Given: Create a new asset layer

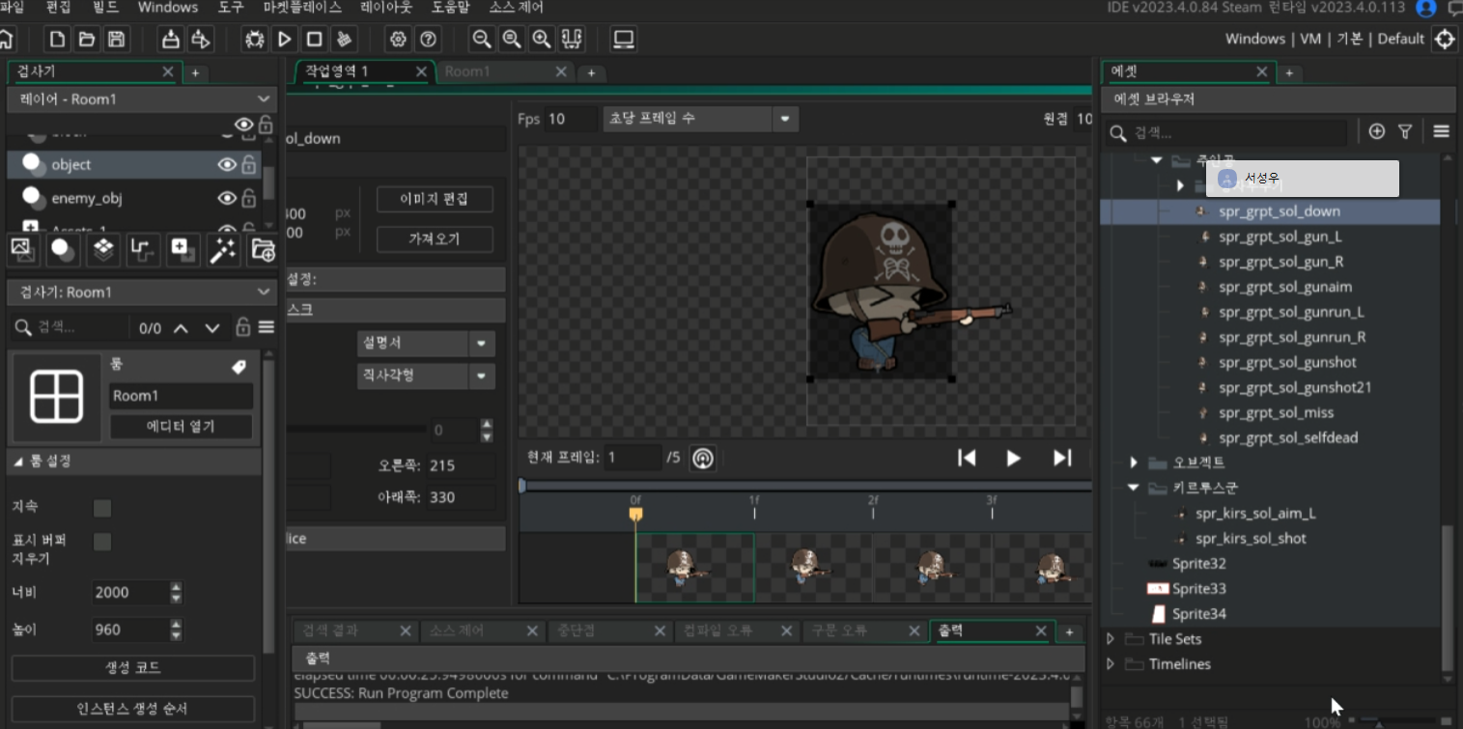Looking at the screenshot, I should 183,249.
